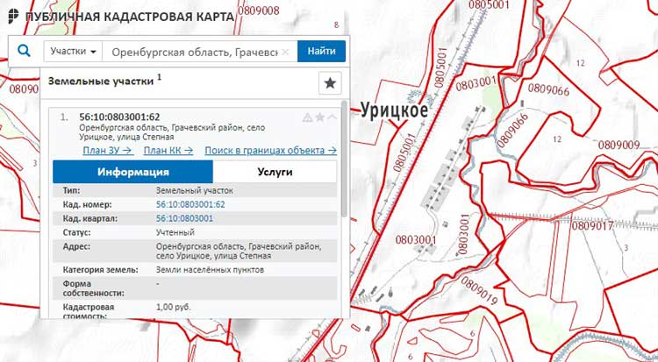The image size is (658, 362).
Task: Click cadastral number link 56:10:0803001:62
Action: (190, 204)
